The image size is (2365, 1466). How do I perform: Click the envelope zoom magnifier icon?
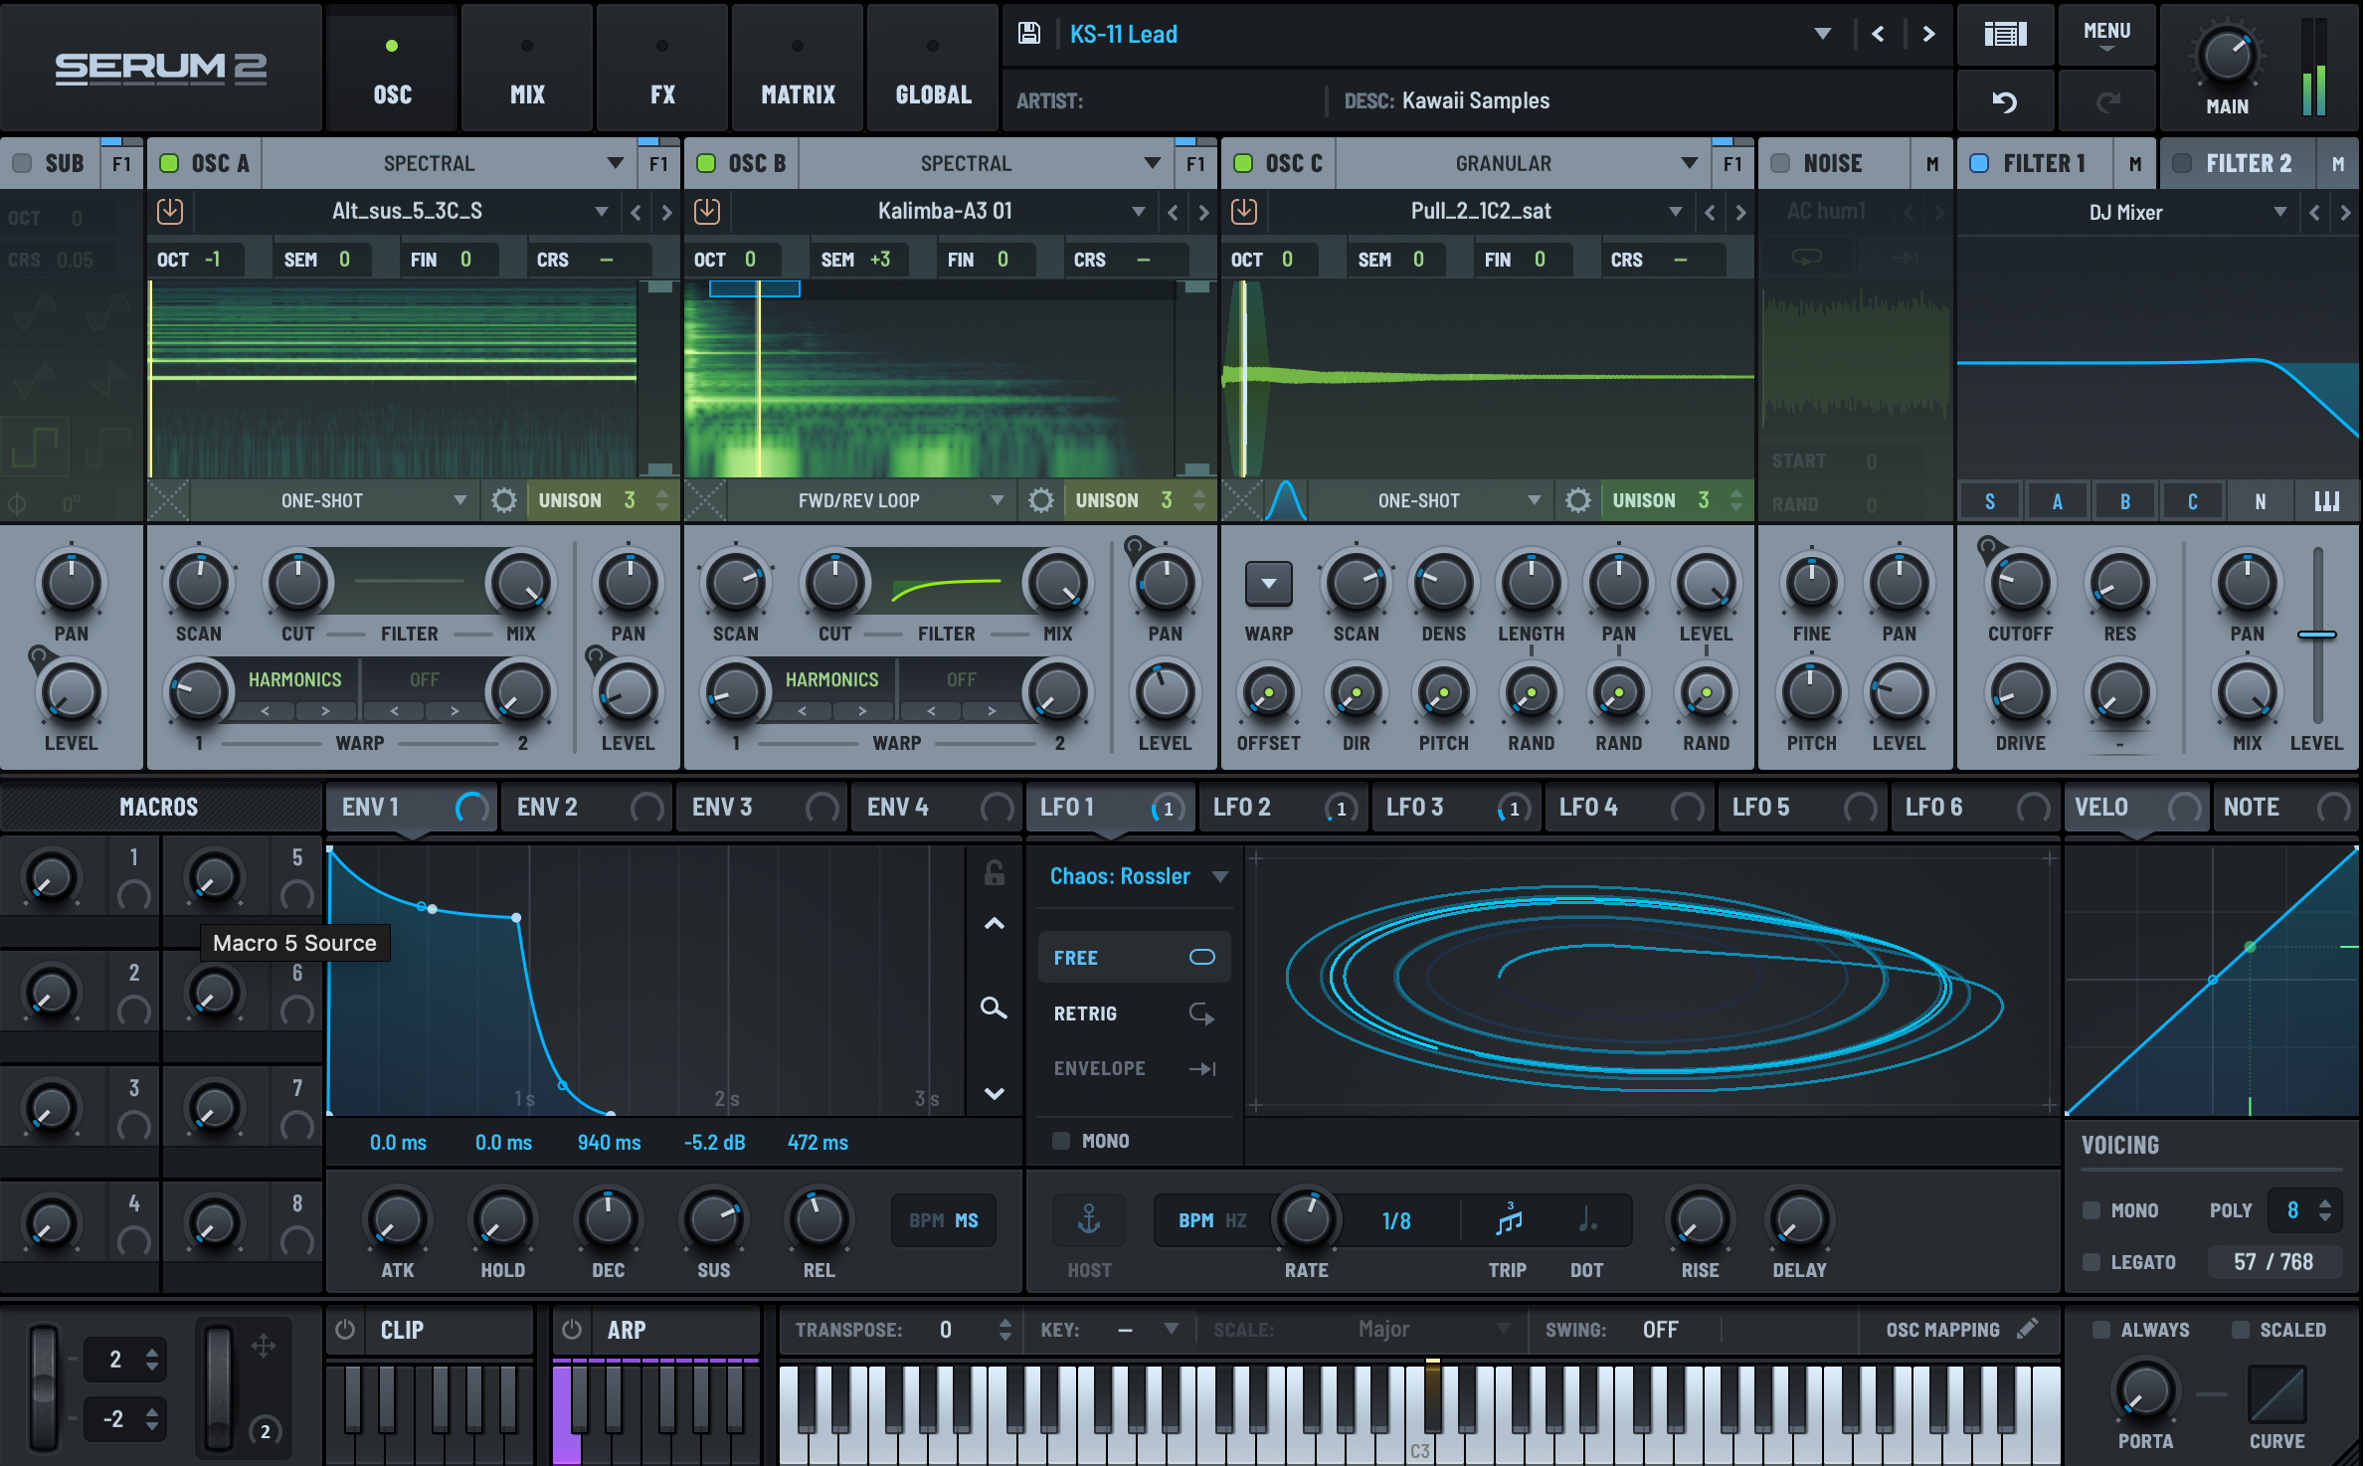(994, 1008)
